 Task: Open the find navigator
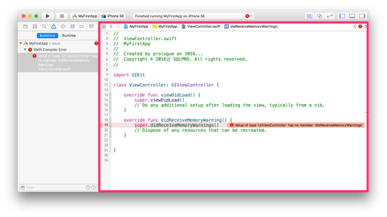[44, 27]
